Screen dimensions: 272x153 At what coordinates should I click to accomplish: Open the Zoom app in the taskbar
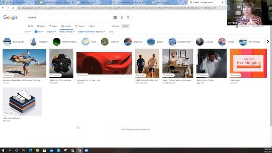tap(86, 150)
